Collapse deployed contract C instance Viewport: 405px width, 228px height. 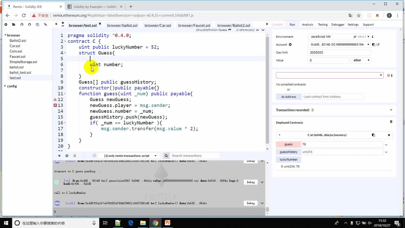point(279,135)
